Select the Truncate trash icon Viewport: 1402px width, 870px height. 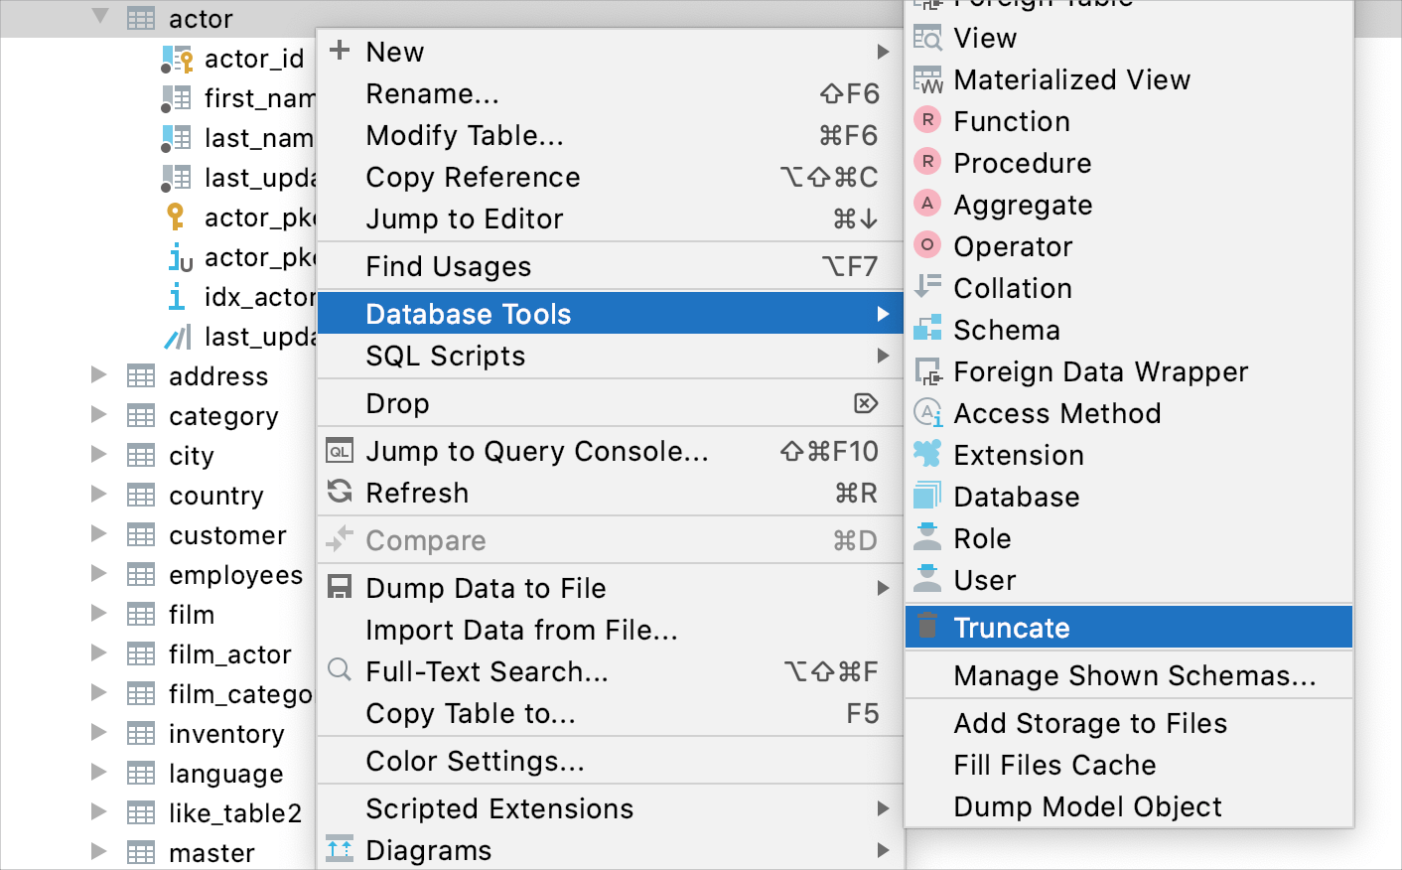pyautogui.click(x=927, y=627)
